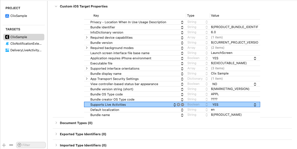Screen dimensions: 297x149
Task: Select the ClixSample project icon
Action: [x=7, y=16]
